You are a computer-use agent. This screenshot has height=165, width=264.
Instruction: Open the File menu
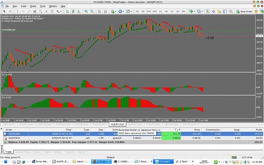pyautogui.click(x=7, y=6)
